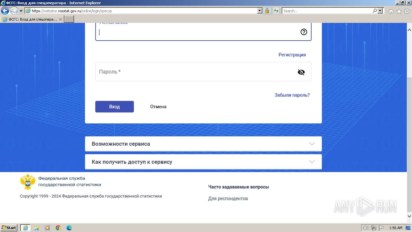Click the Пароль input field
This screenshot has width=412, height=232.
203,72
